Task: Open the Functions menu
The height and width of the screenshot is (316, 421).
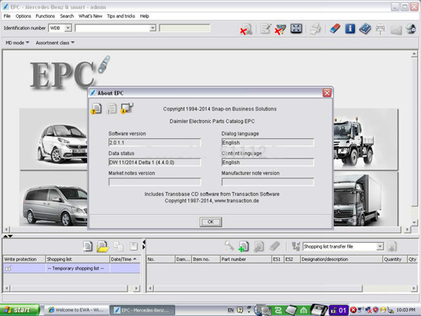Action: point(45,16)
